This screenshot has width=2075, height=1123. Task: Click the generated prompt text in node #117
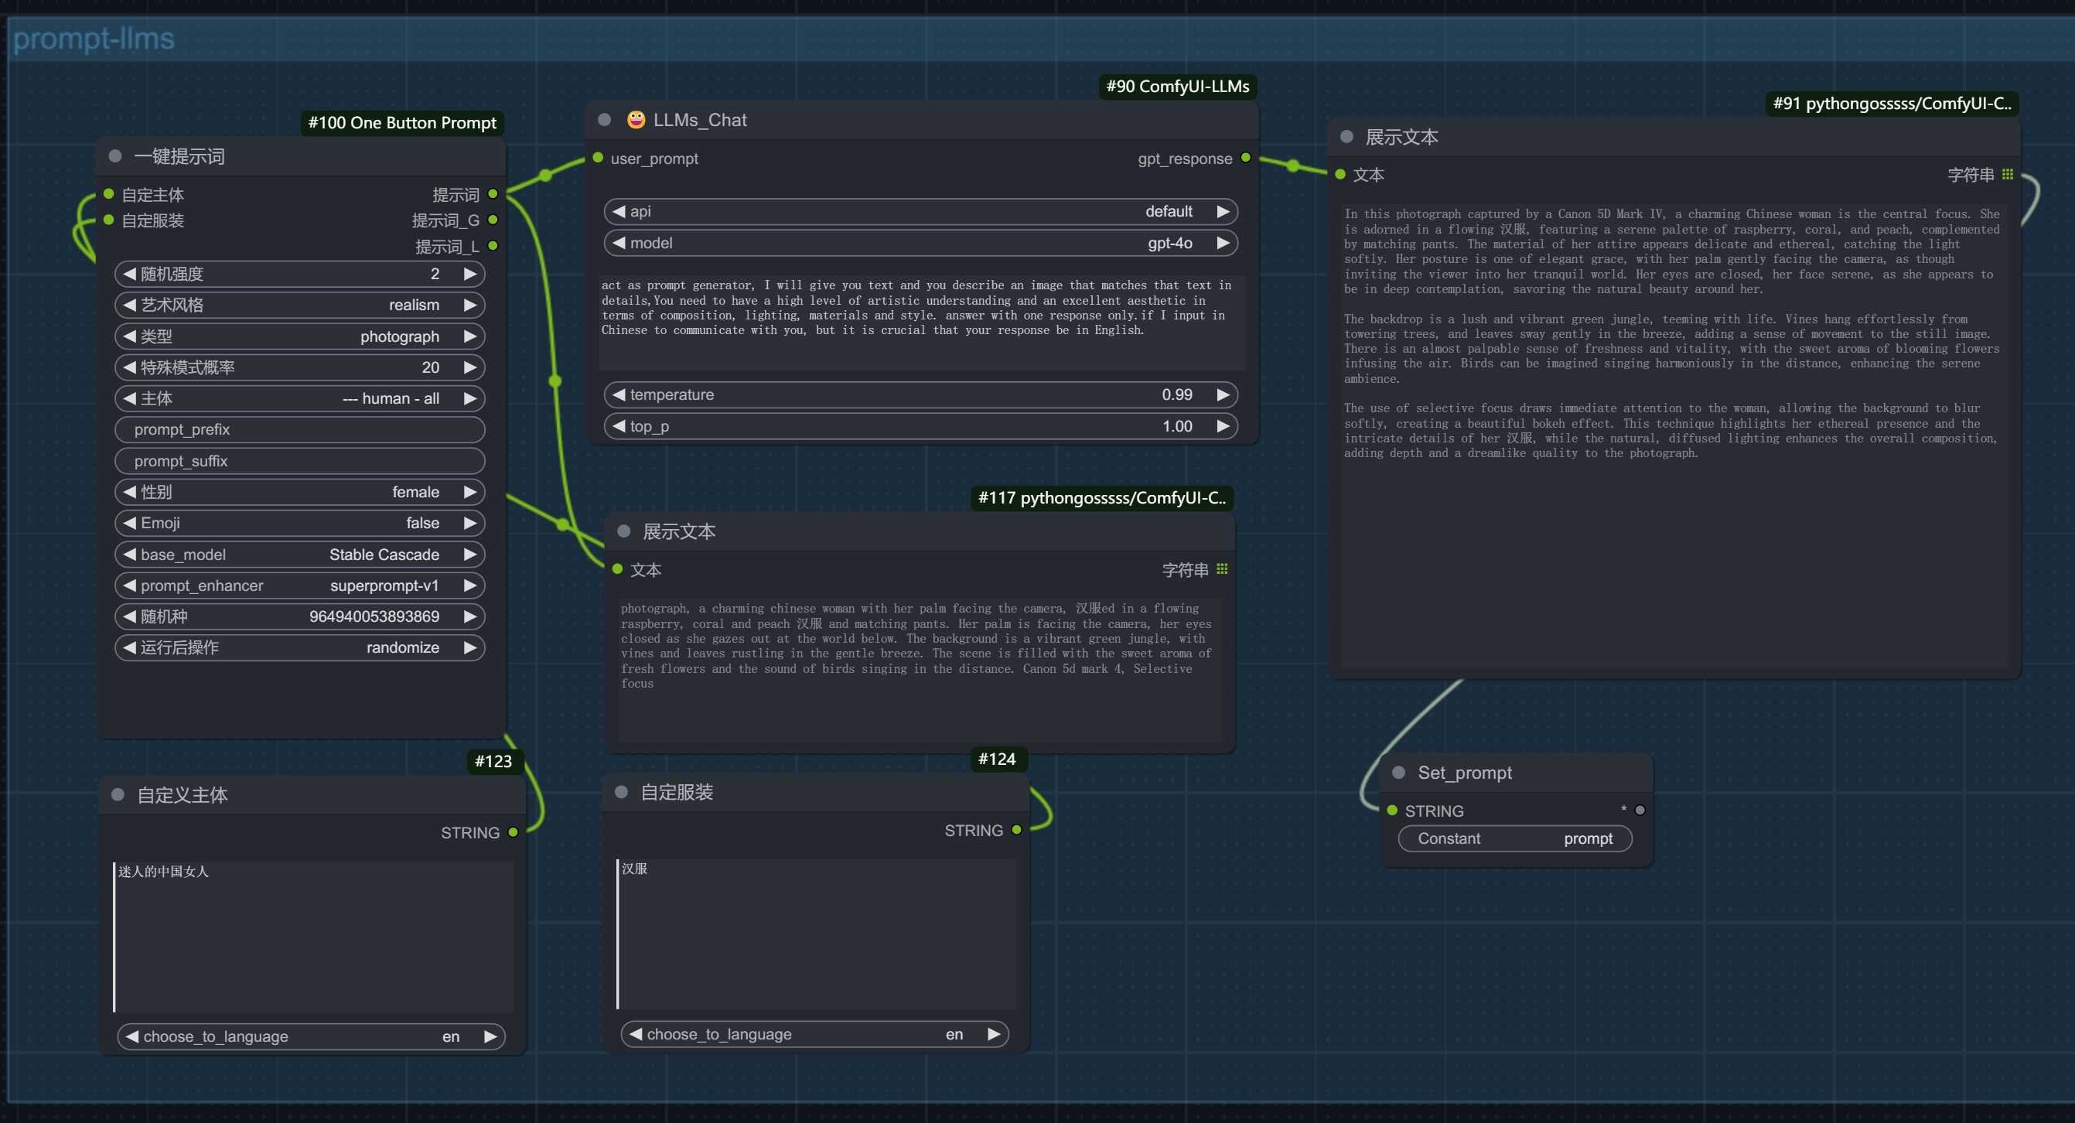(x=916, y=645)
